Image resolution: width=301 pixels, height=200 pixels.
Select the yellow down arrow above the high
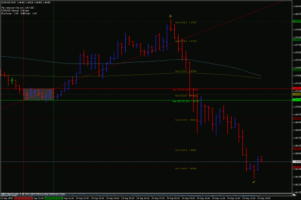pyautogui.click(x=170, y=16)
